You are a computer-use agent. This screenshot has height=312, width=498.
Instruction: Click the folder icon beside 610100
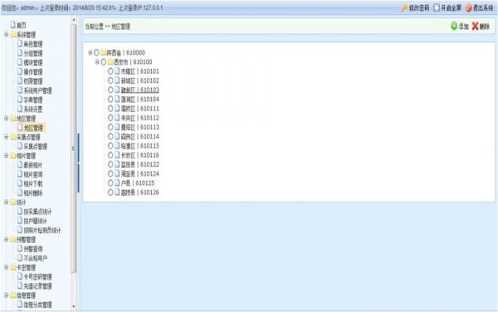point(110,62)
